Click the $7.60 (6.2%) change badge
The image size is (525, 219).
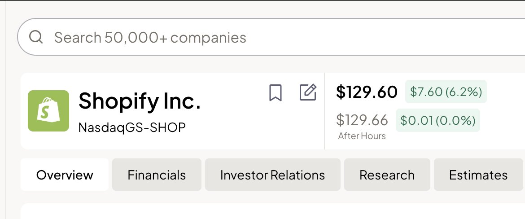pos(446,92)
